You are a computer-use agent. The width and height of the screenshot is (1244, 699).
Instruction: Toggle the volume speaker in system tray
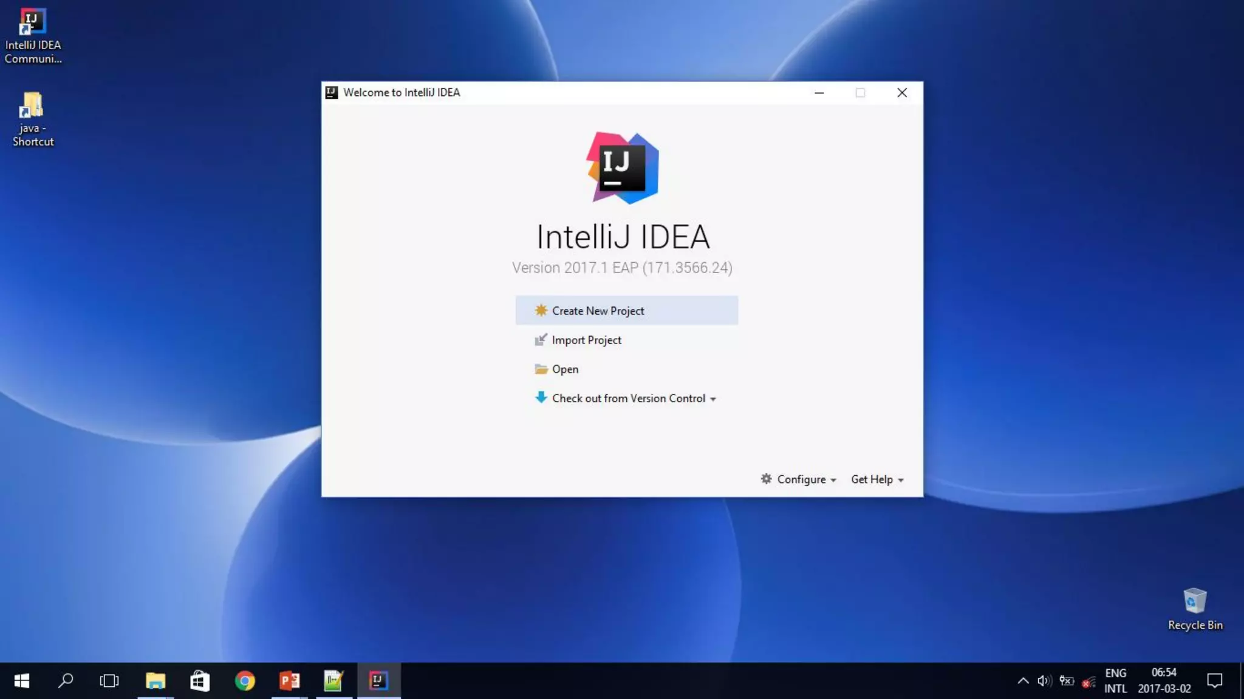1044,681
